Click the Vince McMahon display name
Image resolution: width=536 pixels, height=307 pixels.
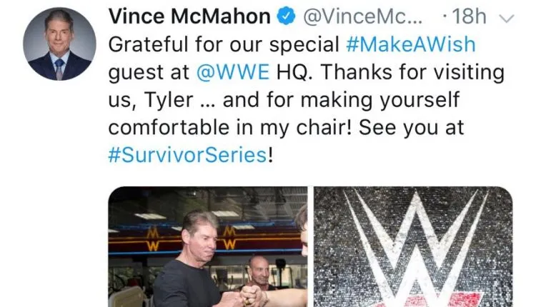189,16
